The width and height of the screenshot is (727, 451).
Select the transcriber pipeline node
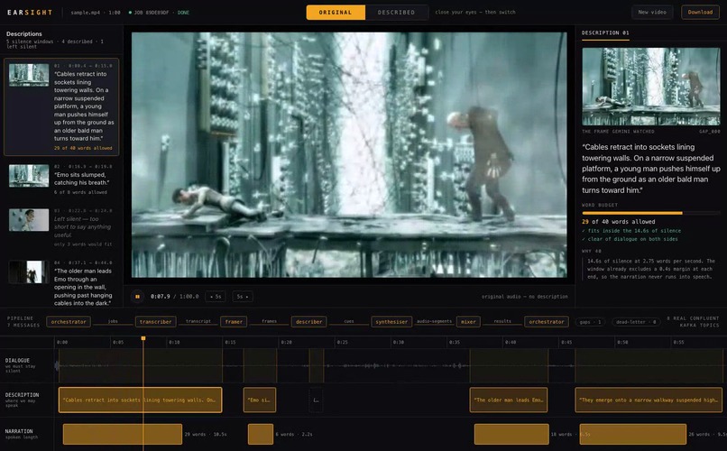[156, 322]
